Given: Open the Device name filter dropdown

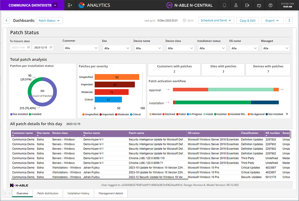Looking at the screenshot, I should 148,48.
